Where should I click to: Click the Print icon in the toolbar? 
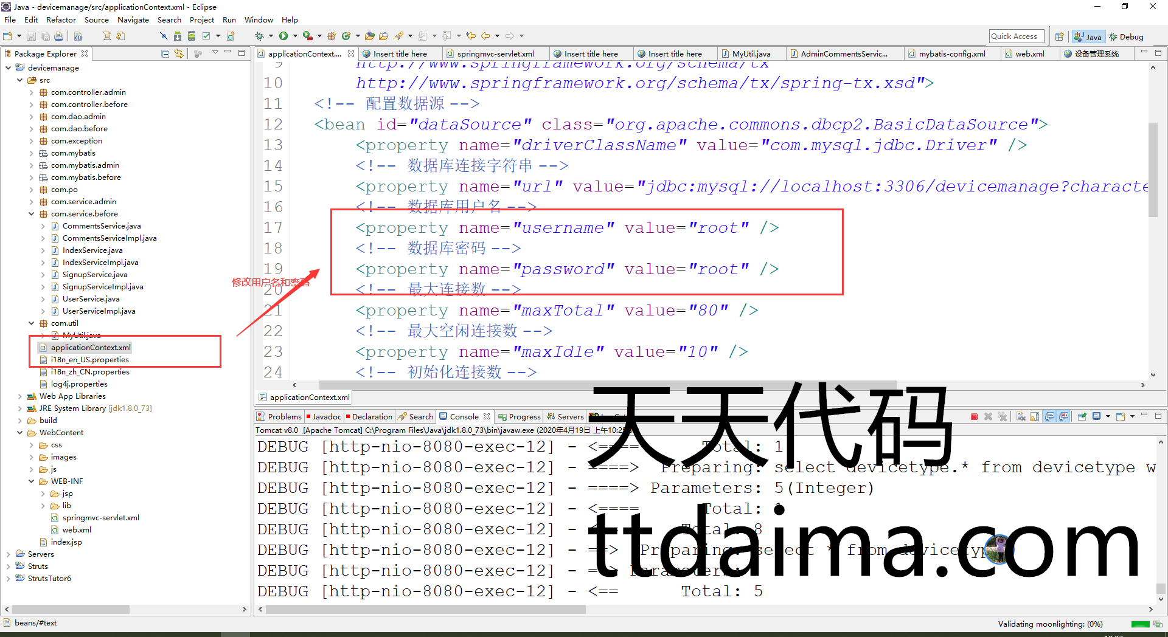[x=58, y=36]
